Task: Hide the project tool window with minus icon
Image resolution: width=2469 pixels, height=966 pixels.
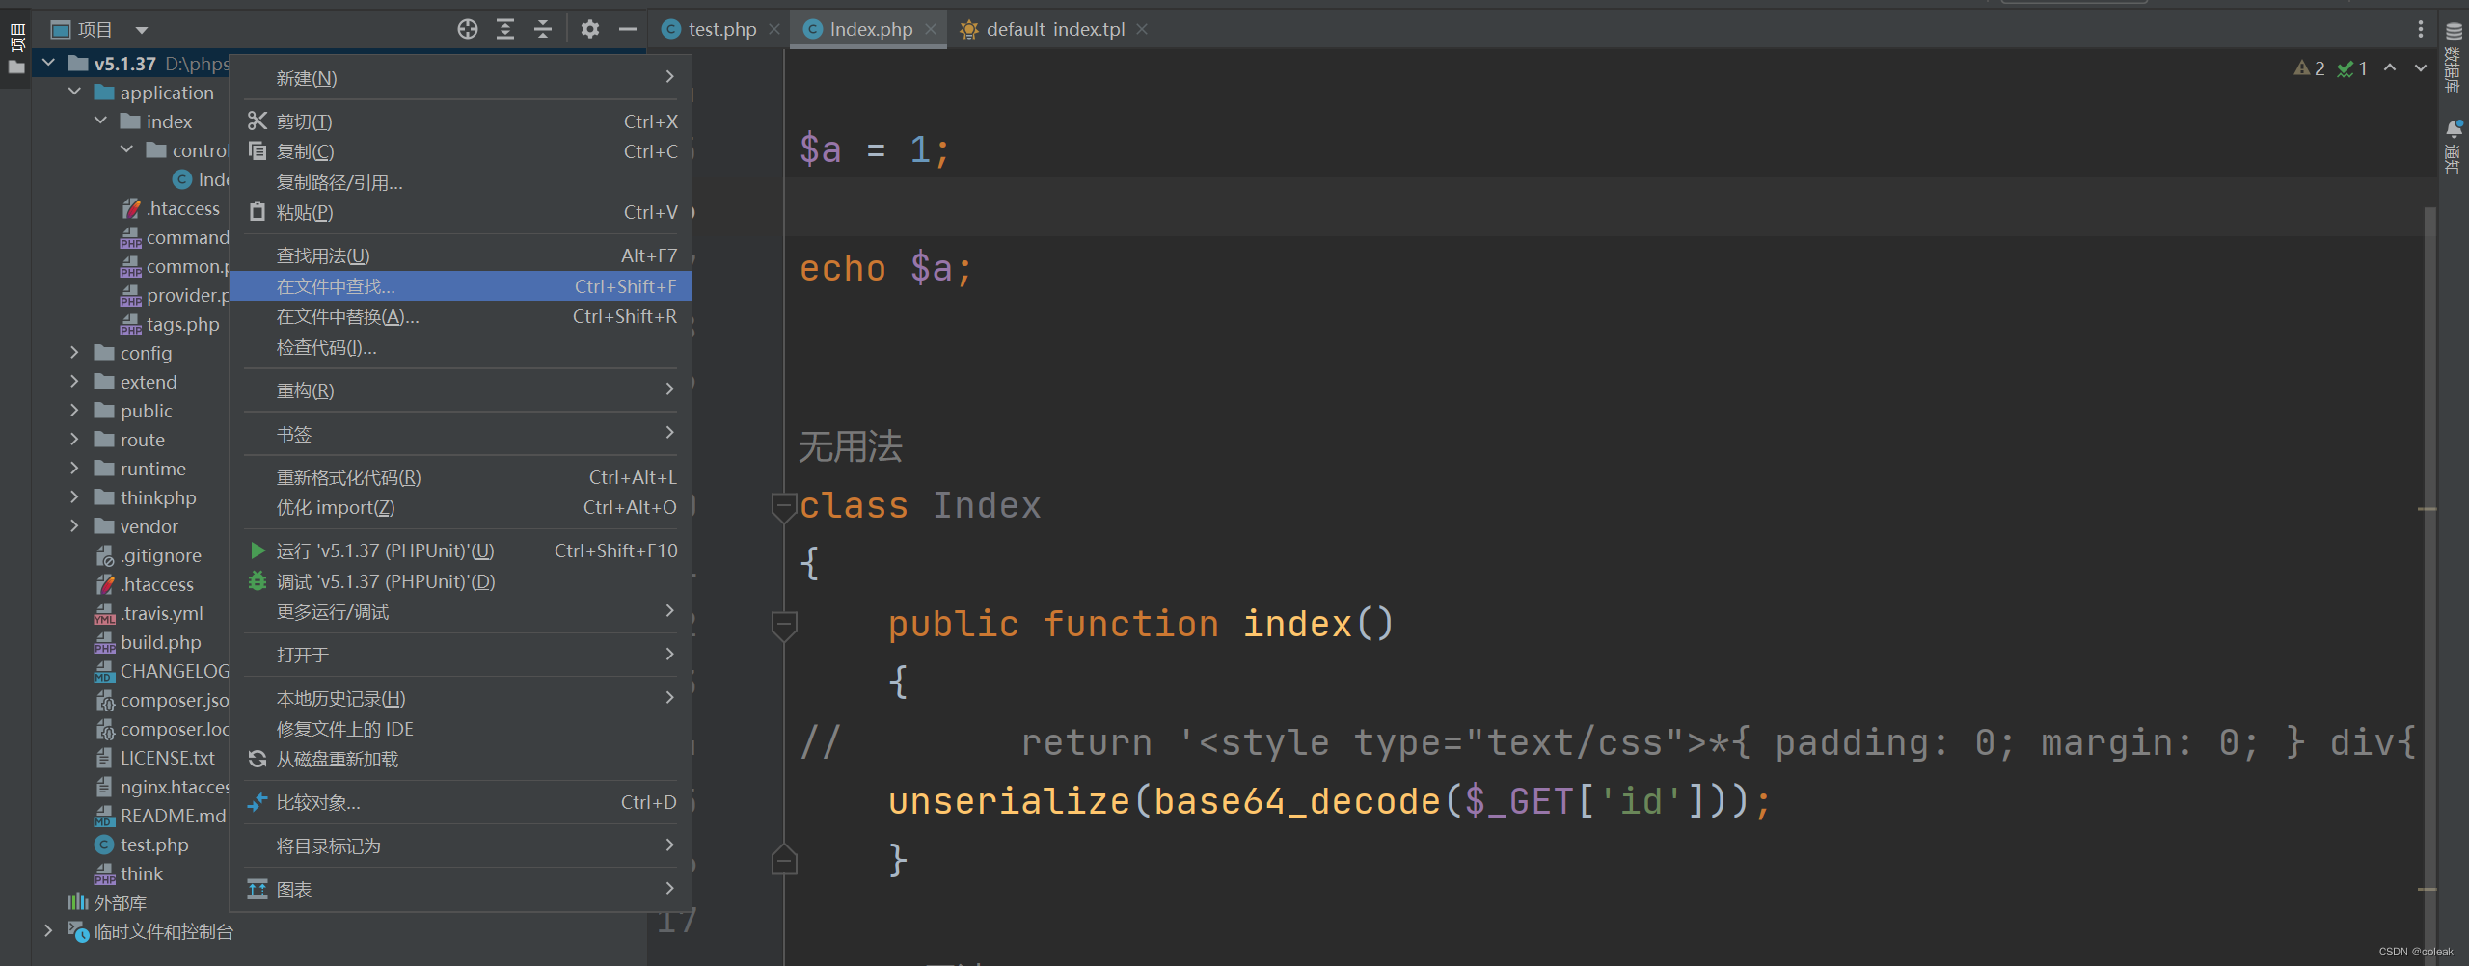Action: (x=628, y=29)
